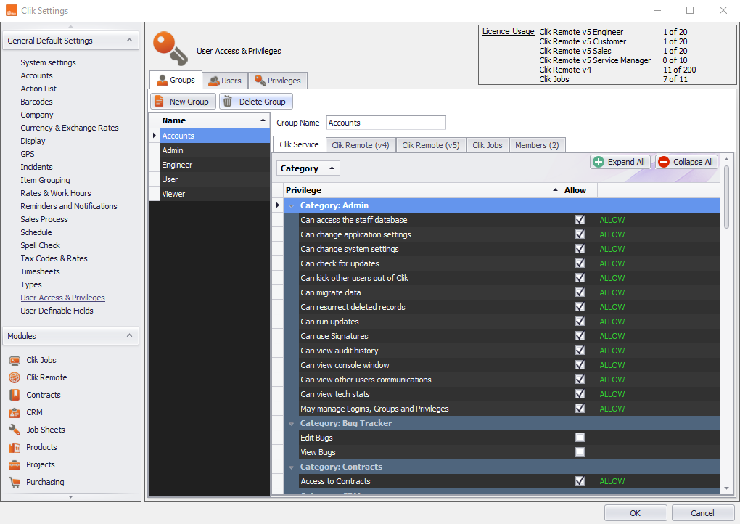Switch to the Privileges tab

277,81
